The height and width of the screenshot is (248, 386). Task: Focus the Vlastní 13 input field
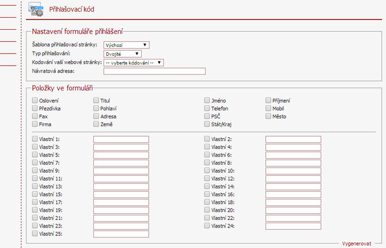121,186
